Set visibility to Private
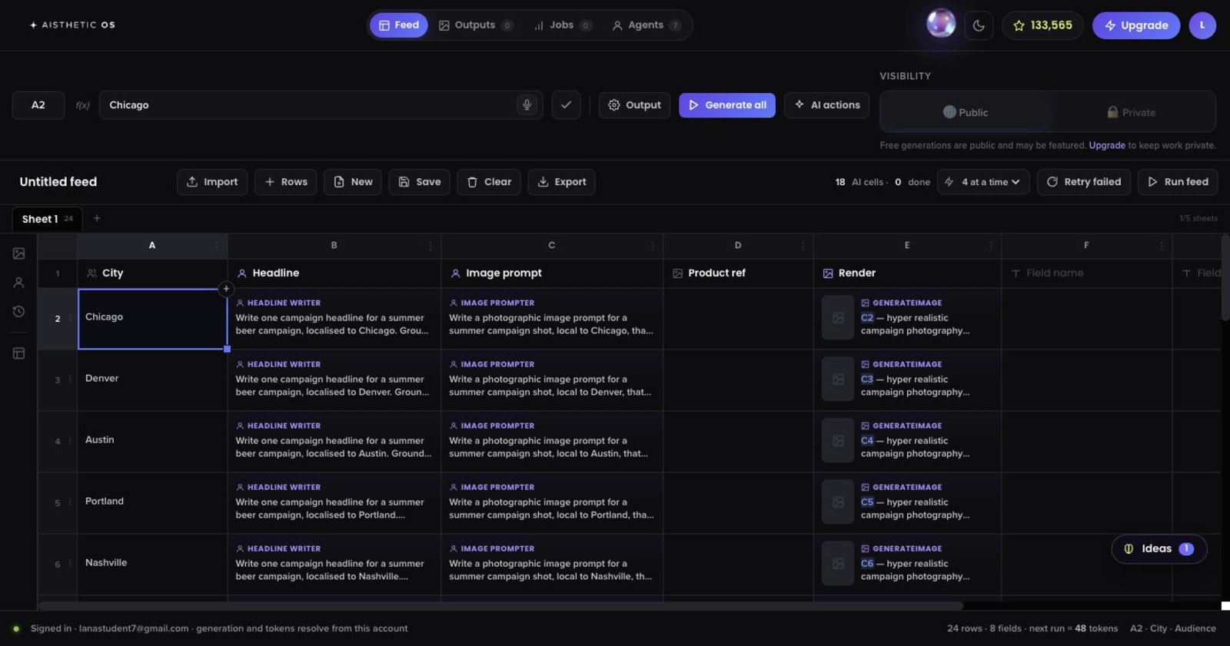Screen dimensions: 1230x646 1131,112
